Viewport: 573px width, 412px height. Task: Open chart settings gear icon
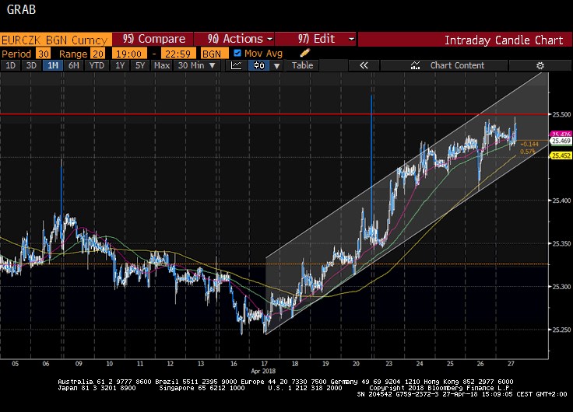tap(540, 66)
